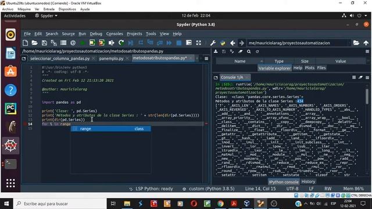
Task: Open Preferences with the wrench icon
Action: click(x=213, y=43)
